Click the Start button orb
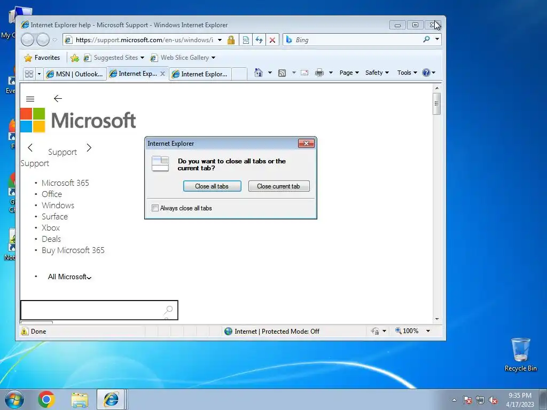The image size is (547, 410). click(x=14, y=399)
